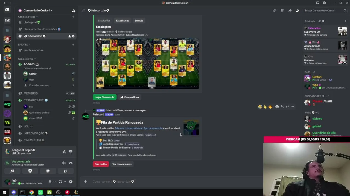Open headphone output options dropdown
This screenshot has width=350, height=196.
click(65, 182)
